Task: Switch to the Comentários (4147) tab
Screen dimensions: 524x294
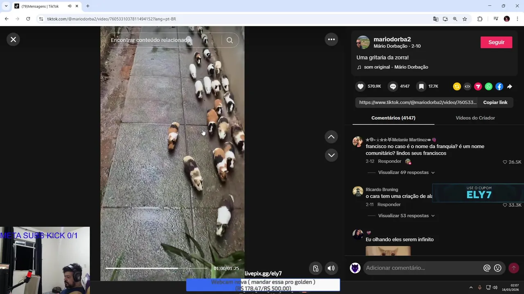Action: (393, 118)
